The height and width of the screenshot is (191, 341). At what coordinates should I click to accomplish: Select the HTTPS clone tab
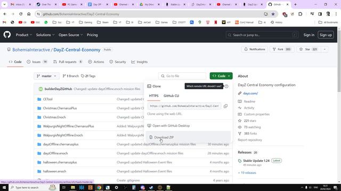point(153,95)
